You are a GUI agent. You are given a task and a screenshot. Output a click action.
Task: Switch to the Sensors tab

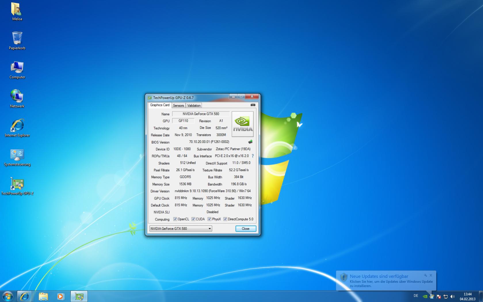[x=178, y=106]
